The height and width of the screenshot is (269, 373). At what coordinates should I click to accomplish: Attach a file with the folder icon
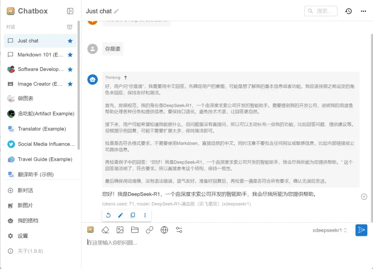click(x=135, y=230)
